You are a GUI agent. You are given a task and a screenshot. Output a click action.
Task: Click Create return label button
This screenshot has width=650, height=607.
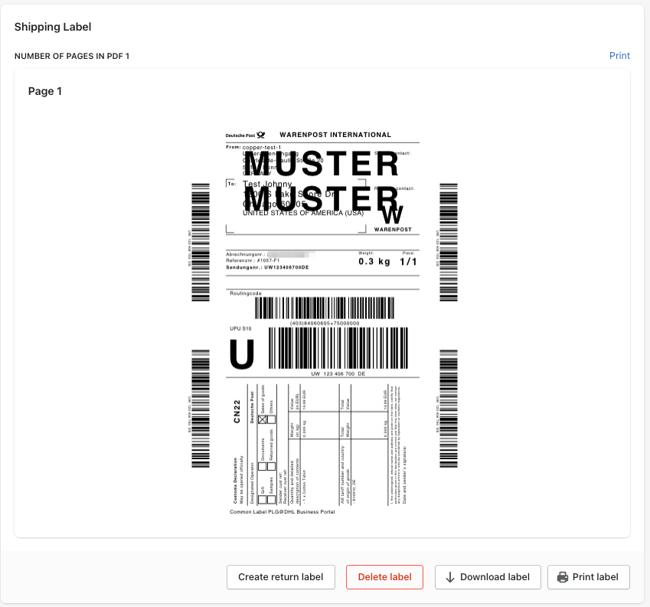[281, 577]
